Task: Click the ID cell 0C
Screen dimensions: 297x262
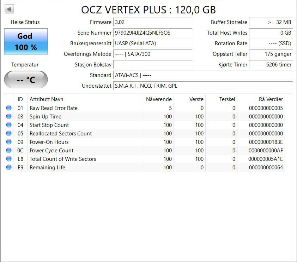Action: pos(20,151)
